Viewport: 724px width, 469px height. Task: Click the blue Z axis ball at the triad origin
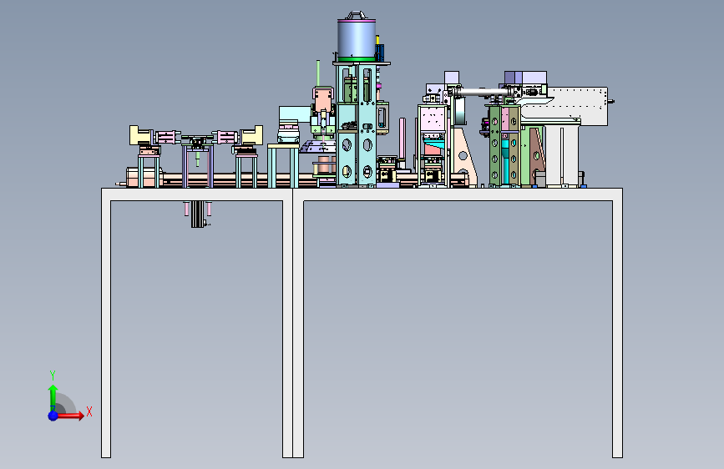coord(53,416)
